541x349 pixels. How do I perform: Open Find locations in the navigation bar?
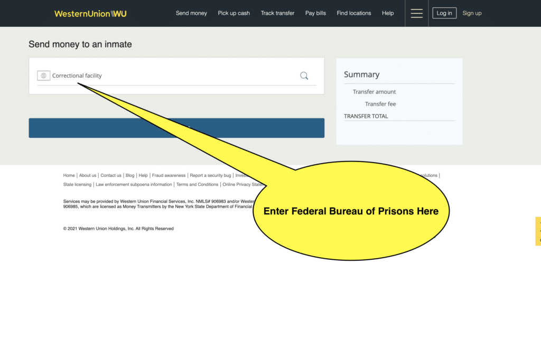[353, 13]
